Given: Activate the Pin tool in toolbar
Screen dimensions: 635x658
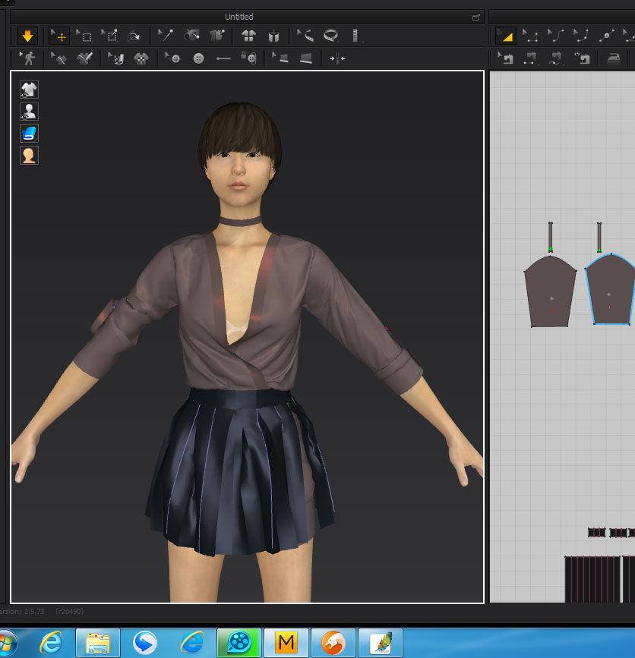Looking at the screenshot, I should (166, 36).
